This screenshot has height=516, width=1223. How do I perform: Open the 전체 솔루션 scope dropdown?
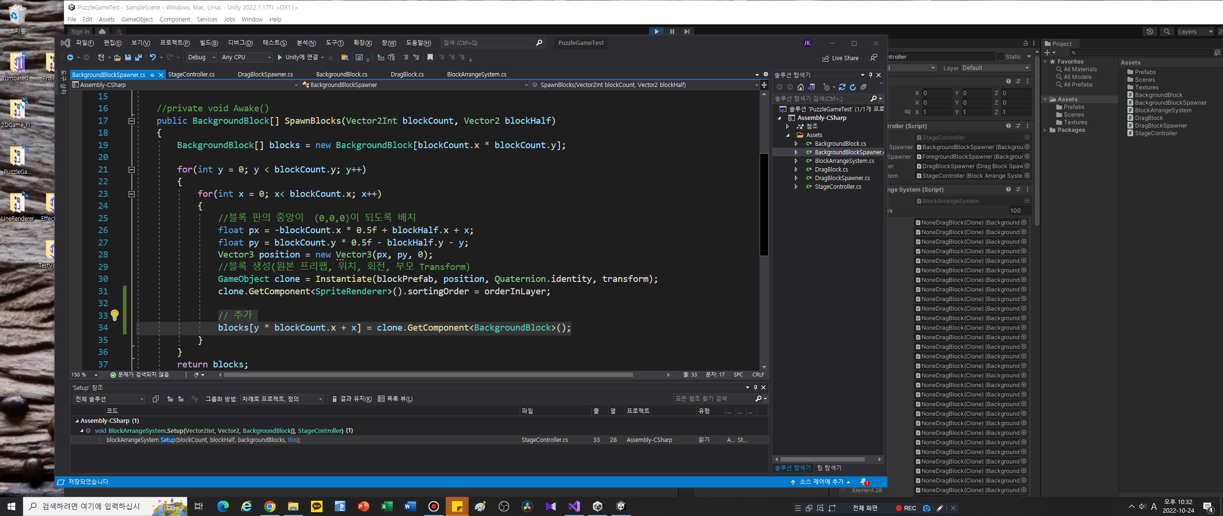[x=109, y=399]
